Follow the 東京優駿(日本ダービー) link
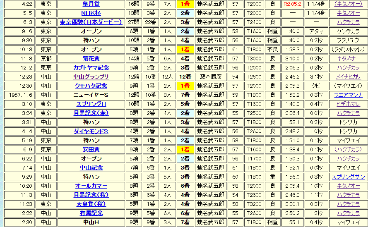The width and height of the screenshot is (368, 227). (91, 22)
